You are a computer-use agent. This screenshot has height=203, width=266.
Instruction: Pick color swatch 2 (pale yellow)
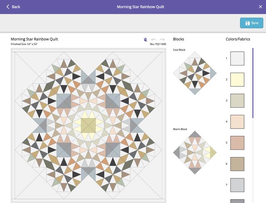[x=237, y=79]
